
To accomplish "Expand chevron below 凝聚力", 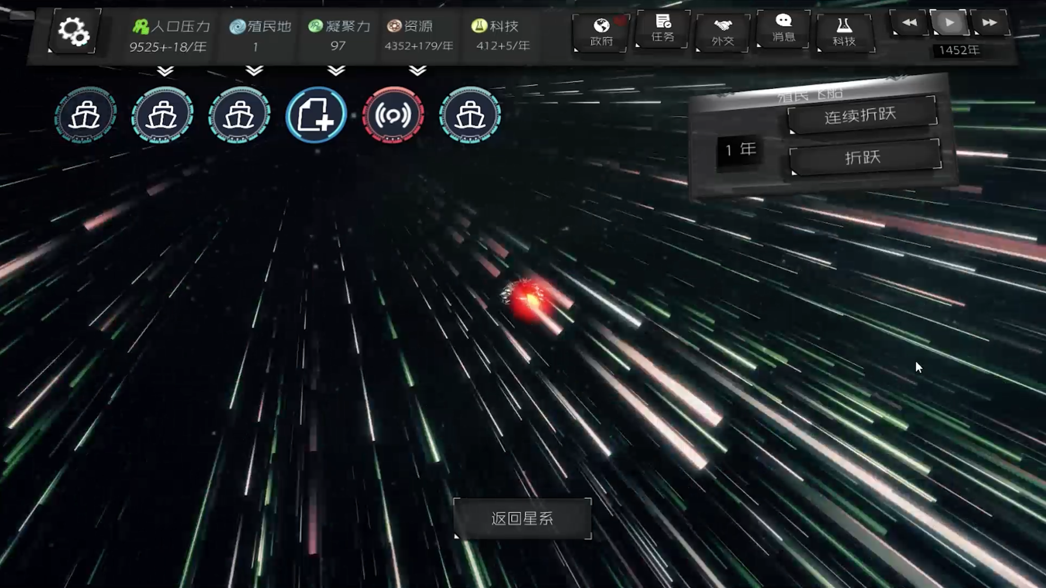I will (336, 71).
